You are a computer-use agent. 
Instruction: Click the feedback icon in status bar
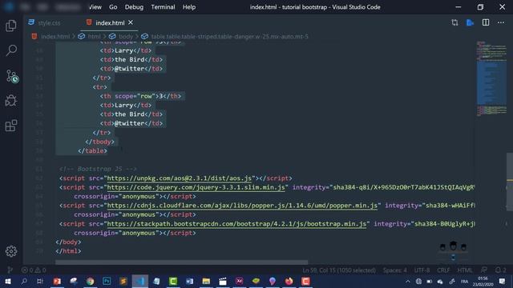[484, 270]
